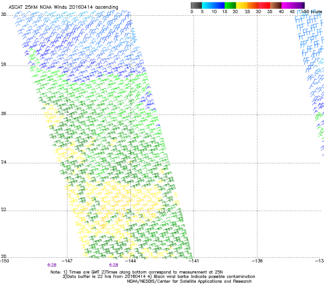Click the red 30-35 knots legend swatch
This screenshot has height=284, width=324.
[264, 5]
